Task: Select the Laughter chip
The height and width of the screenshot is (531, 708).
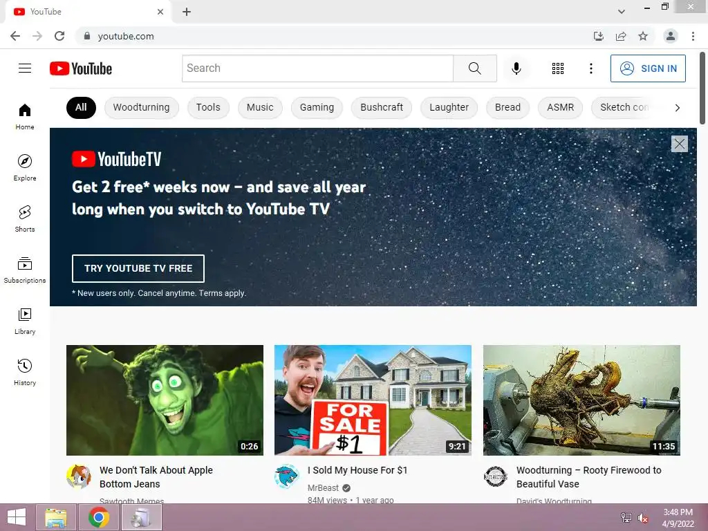Action: [449, 107]
